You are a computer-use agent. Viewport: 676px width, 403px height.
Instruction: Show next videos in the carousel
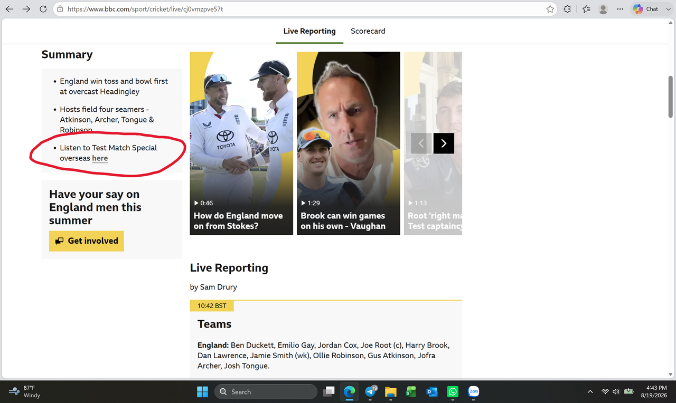point(444,143)
